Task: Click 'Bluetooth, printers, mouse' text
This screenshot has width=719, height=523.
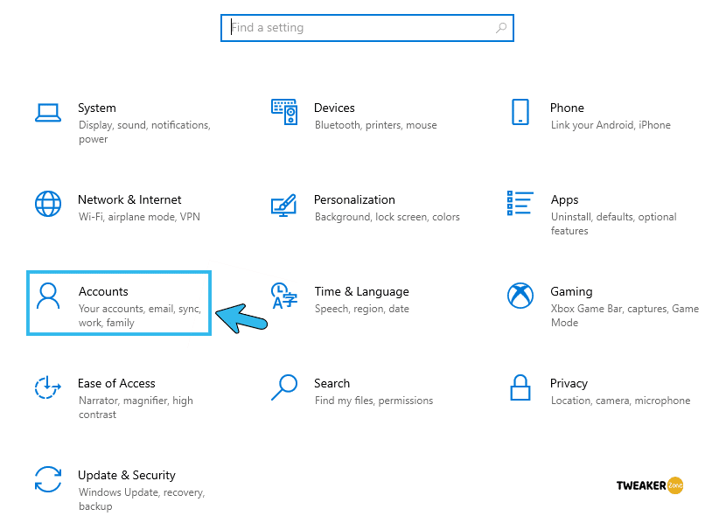Action: pos(375,125)
